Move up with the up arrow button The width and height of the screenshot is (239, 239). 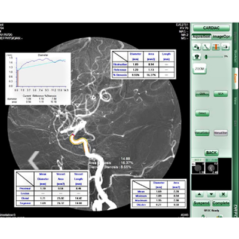[200, 194]
